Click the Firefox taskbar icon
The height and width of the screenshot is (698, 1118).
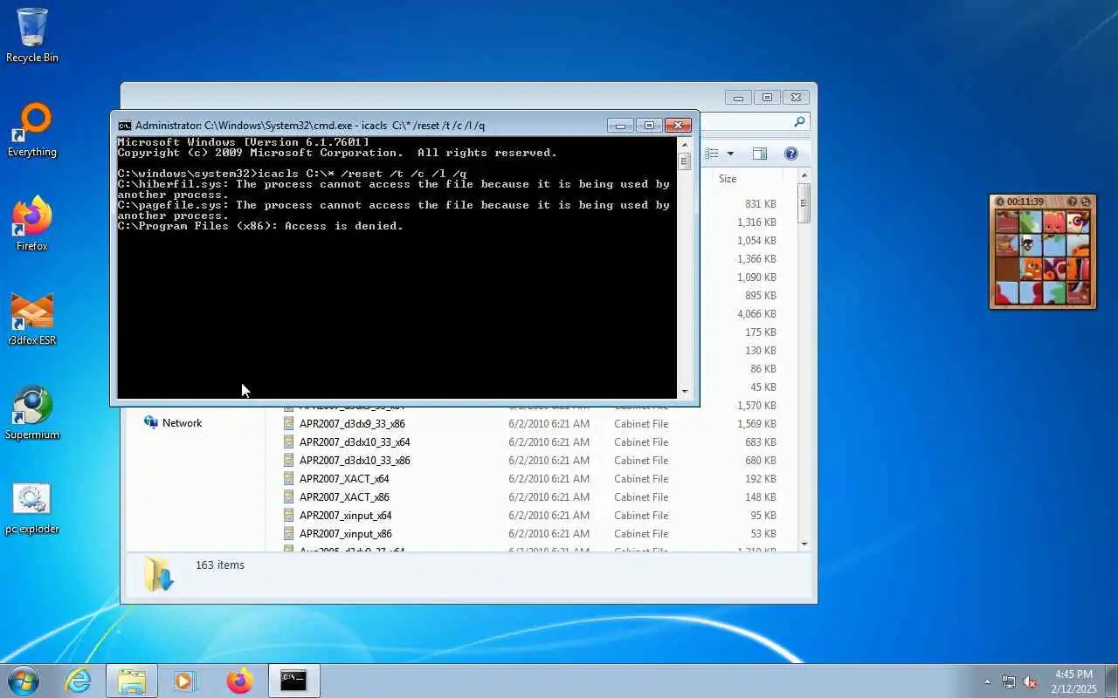239,681
